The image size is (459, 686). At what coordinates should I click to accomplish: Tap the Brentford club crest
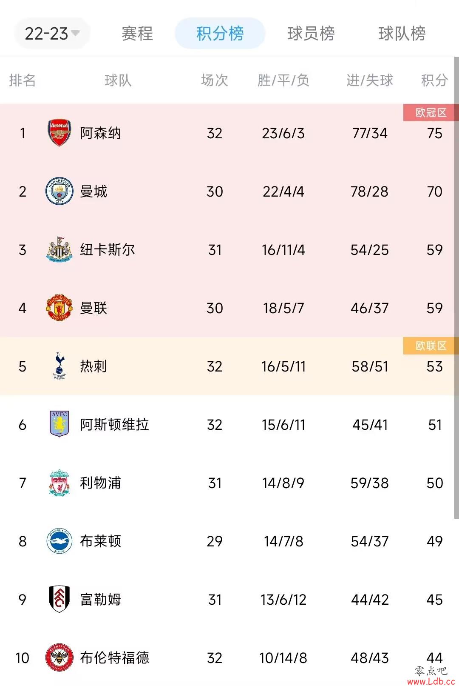[x=59, y=657]
